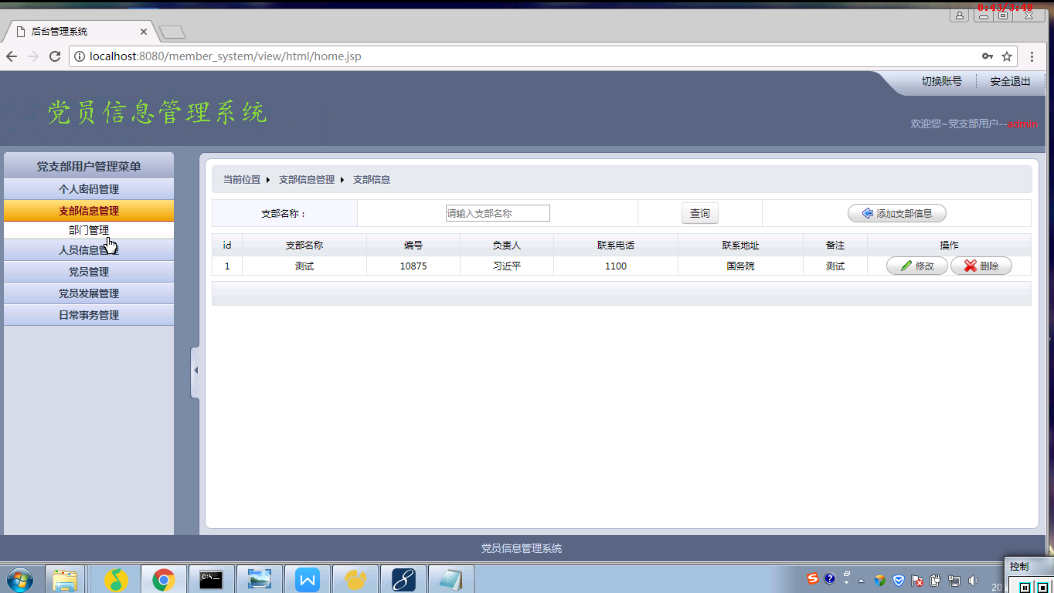Viewport: 1054px width, 593px height.
Task: Click the cell showing 国务院
Action: 741,266
